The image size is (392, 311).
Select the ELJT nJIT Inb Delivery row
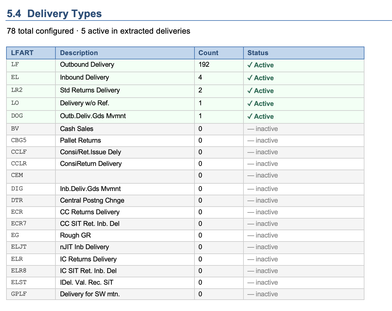(84, 247)
